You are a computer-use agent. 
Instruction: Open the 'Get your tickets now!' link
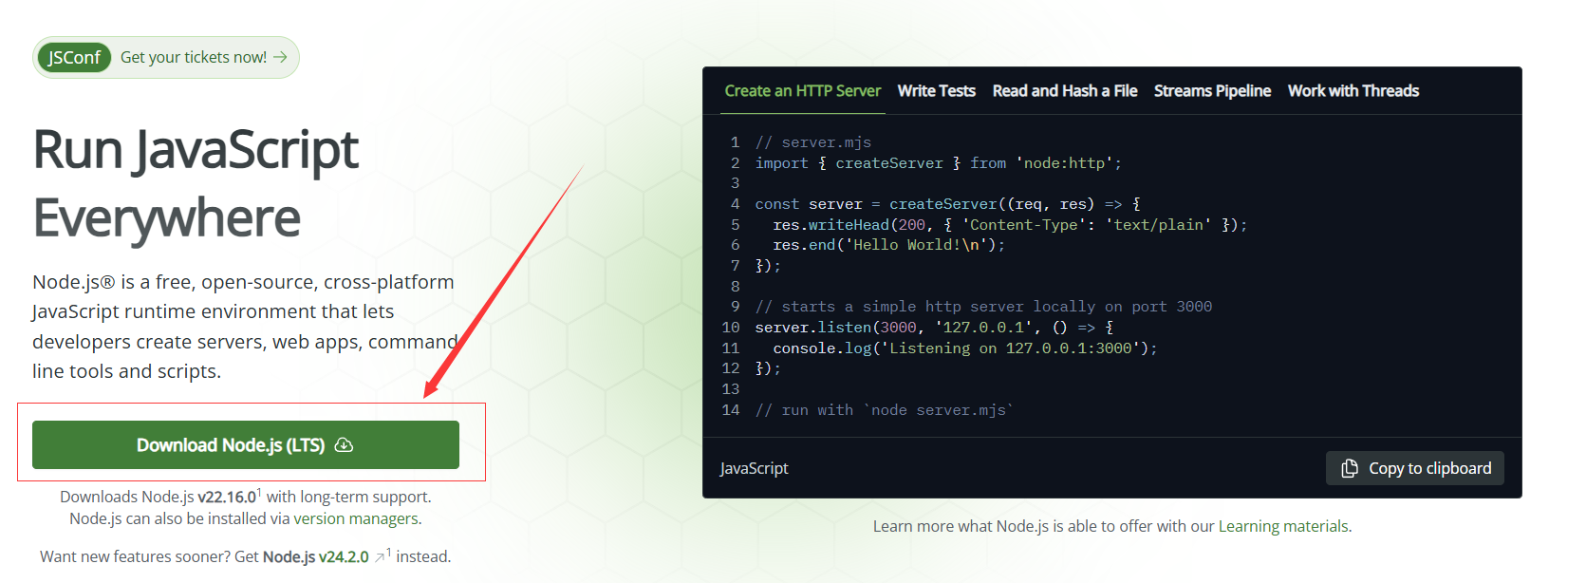tap(194, 58)
